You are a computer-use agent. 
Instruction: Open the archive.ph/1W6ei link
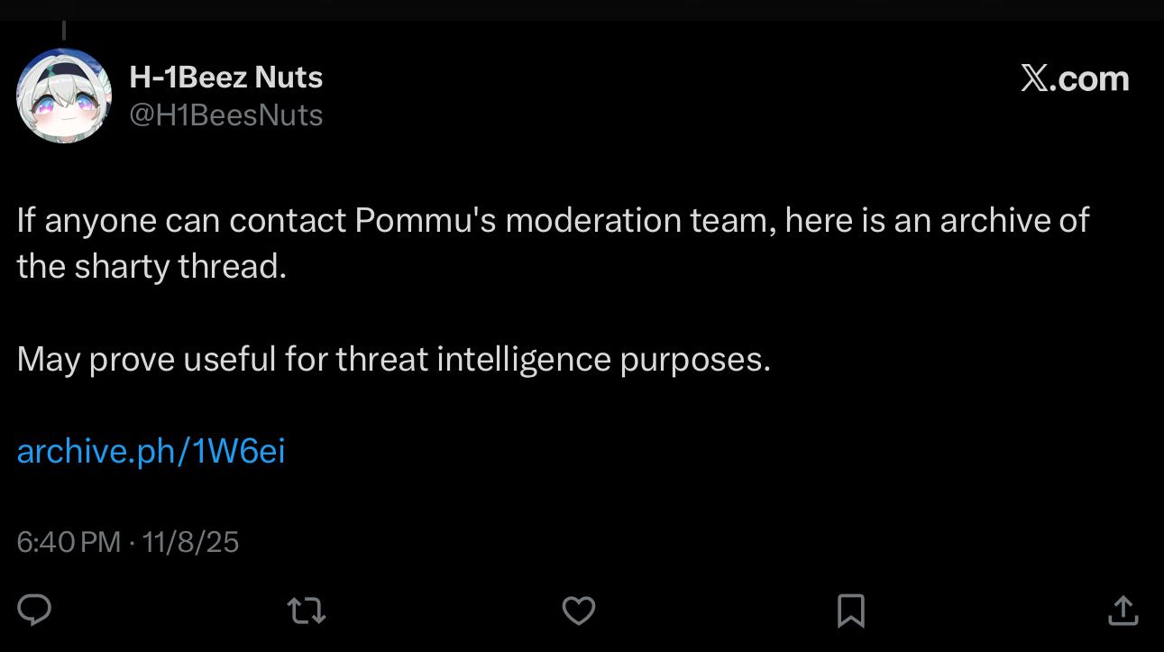(x=151, y=451)
